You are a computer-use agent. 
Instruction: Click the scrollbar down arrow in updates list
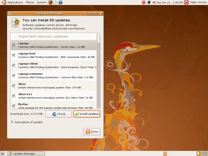click(x=99, y=107)
